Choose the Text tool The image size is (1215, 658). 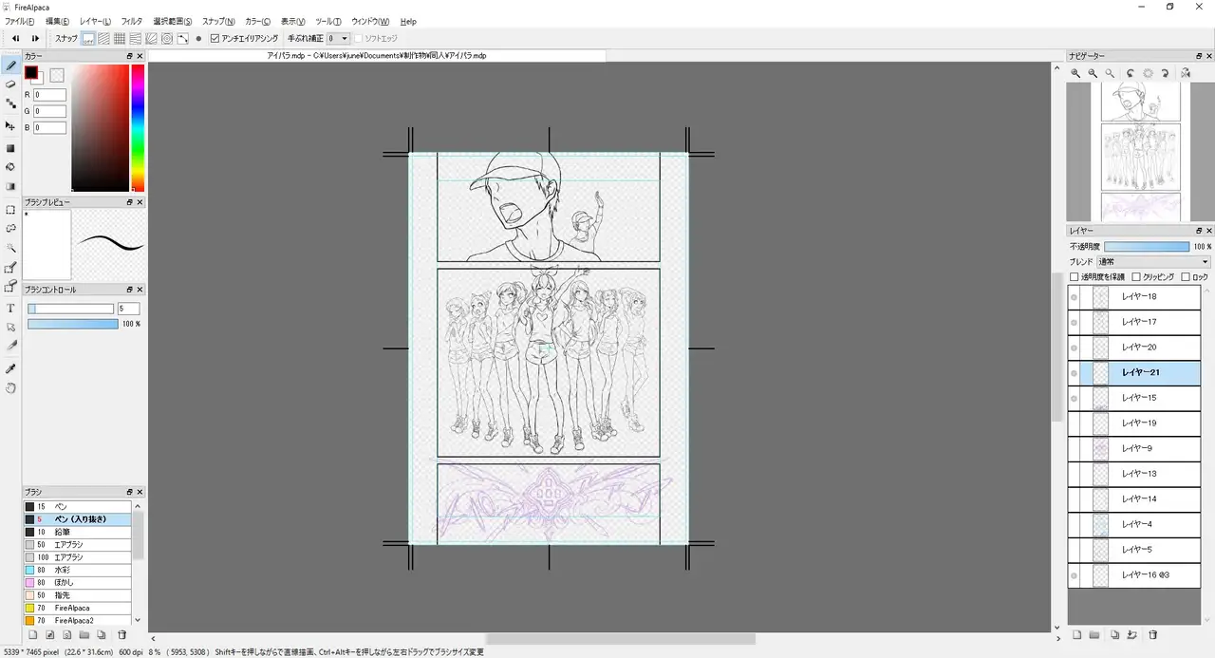coord(10,309)
